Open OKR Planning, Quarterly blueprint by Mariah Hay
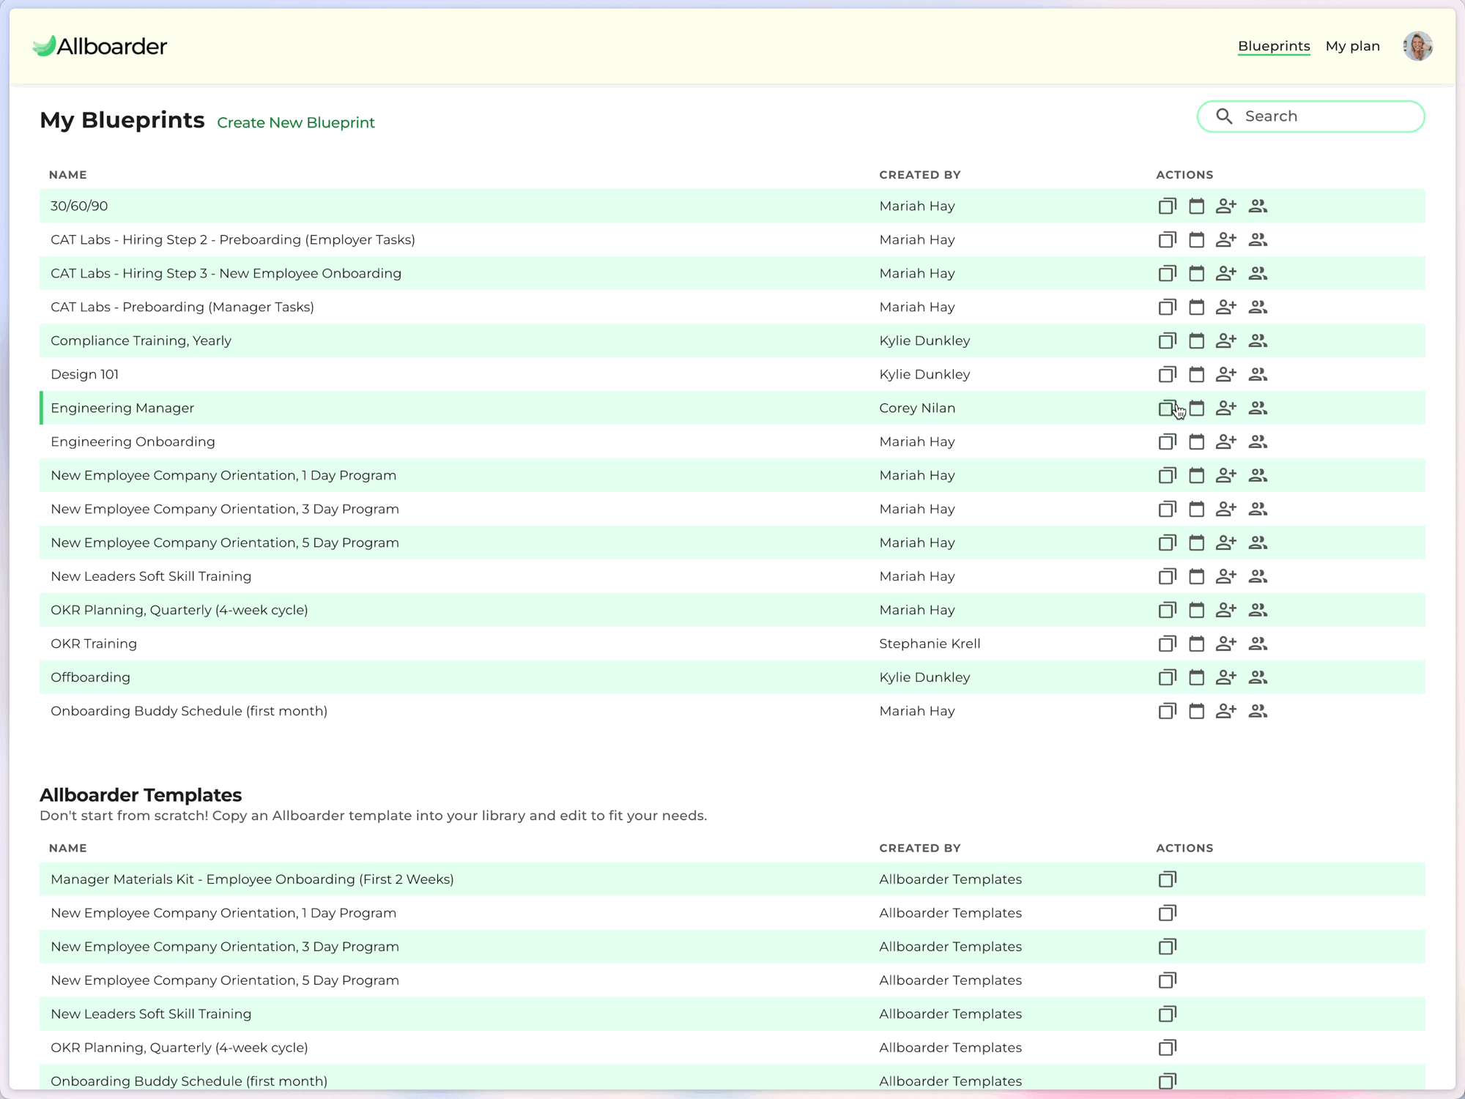 179,611
